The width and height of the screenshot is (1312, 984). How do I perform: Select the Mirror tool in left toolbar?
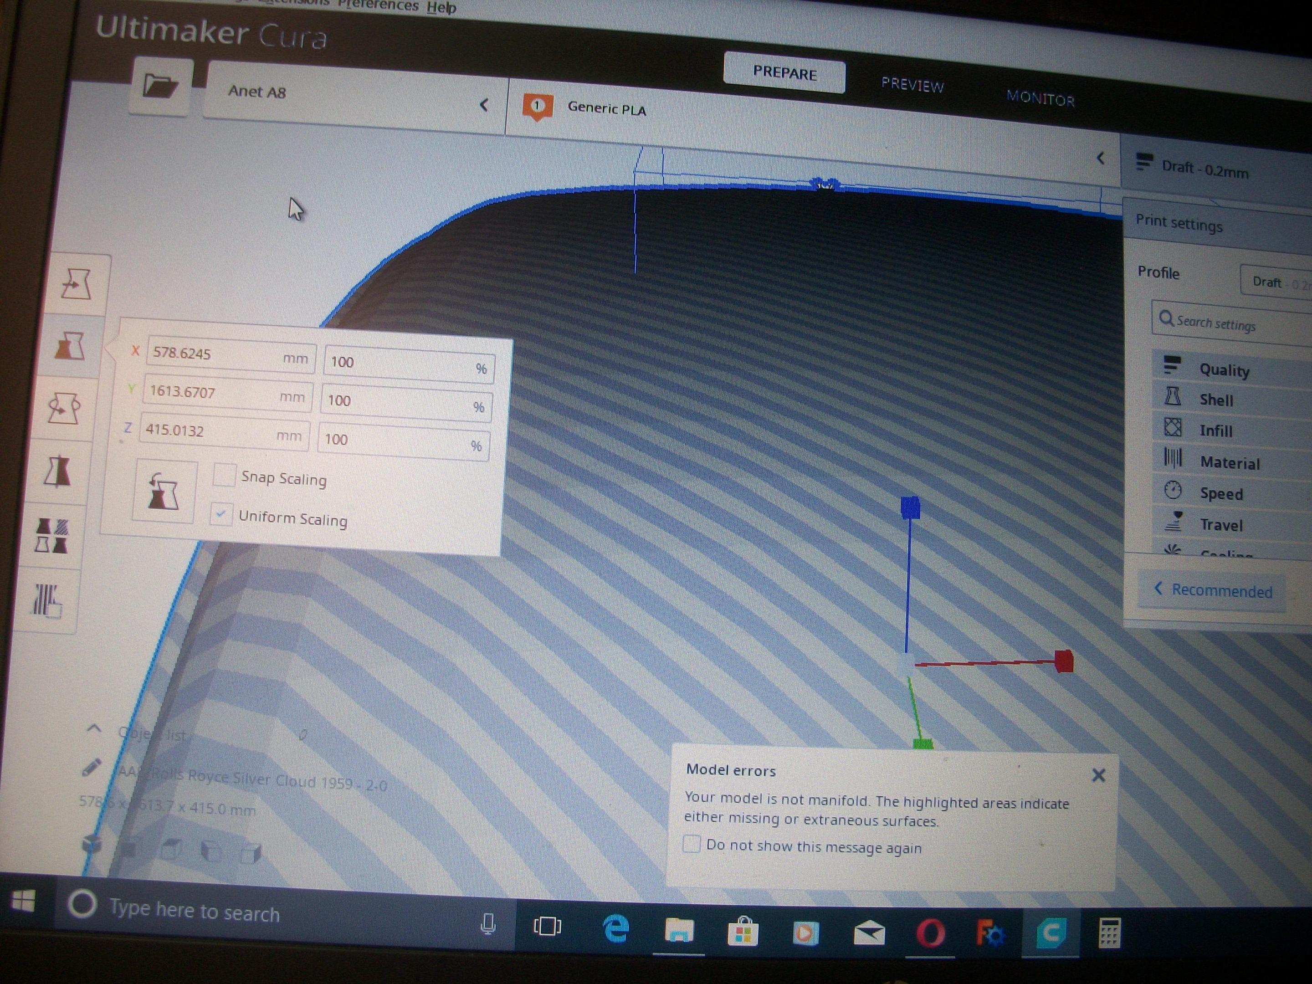tap(57, 471)
